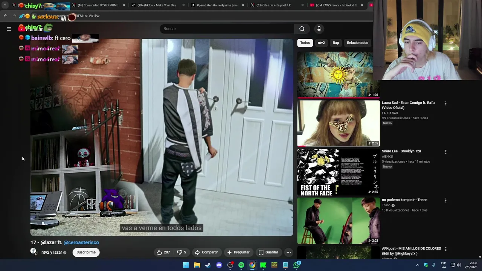Viewport: 482px width, 271px height.
Task: Switch to TikTok Make Your Day tab
Action: click(157, 5)
